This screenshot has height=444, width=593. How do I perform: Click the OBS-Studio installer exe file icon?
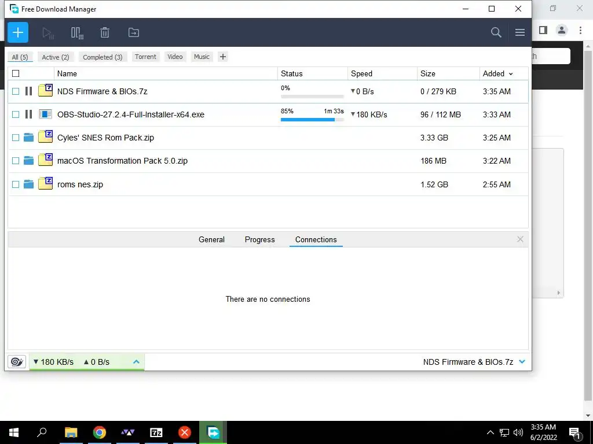coord(45,114)
